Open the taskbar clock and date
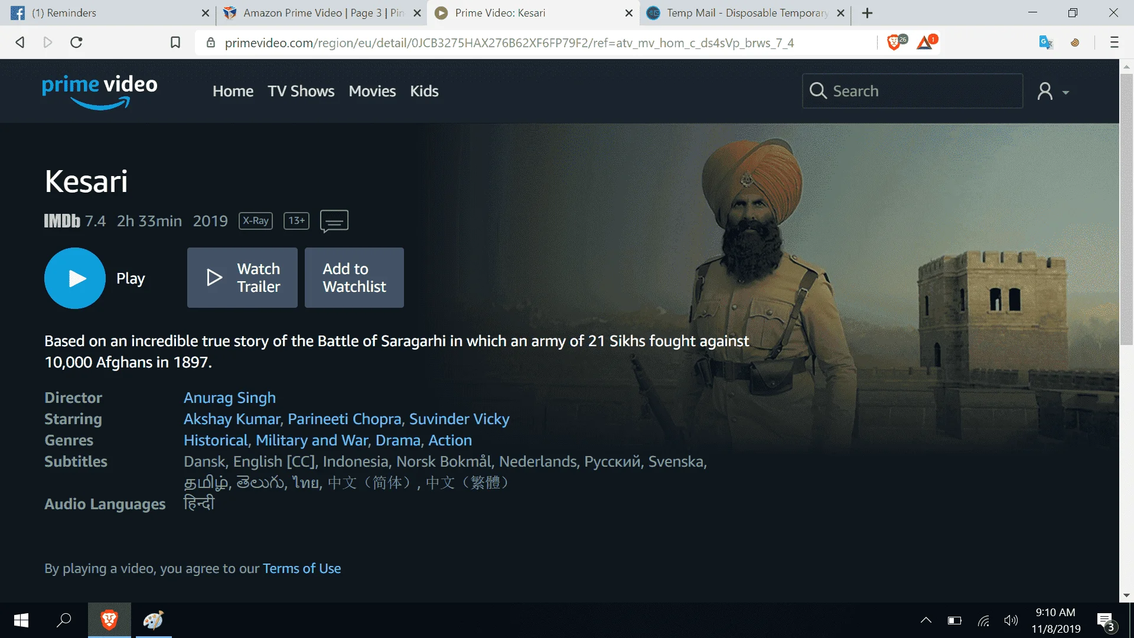 (1056, 620)
